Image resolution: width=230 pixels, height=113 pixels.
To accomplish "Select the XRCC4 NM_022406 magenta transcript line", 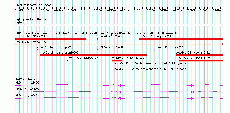I will 119,85.
